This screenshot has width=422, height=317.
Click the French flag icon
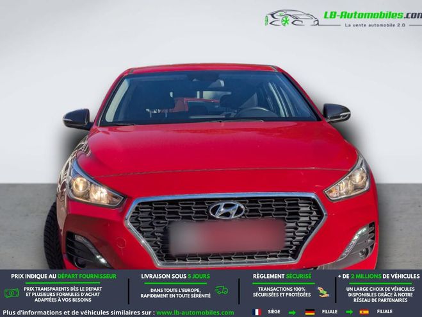(x=257, y=312)
